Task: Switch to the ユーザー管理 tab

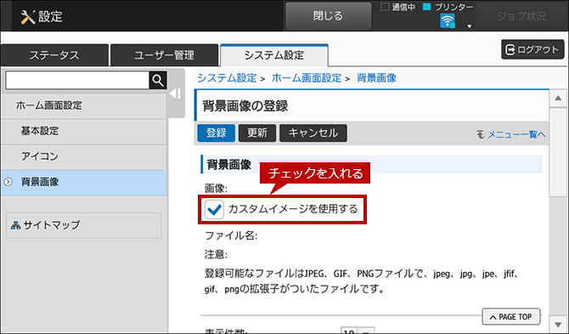Action: (x=164, y=55)
